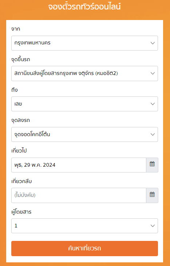Click the chevron arrow in the ถึง field
Viewport: 170px width, 266px height.
click(153, 104)
